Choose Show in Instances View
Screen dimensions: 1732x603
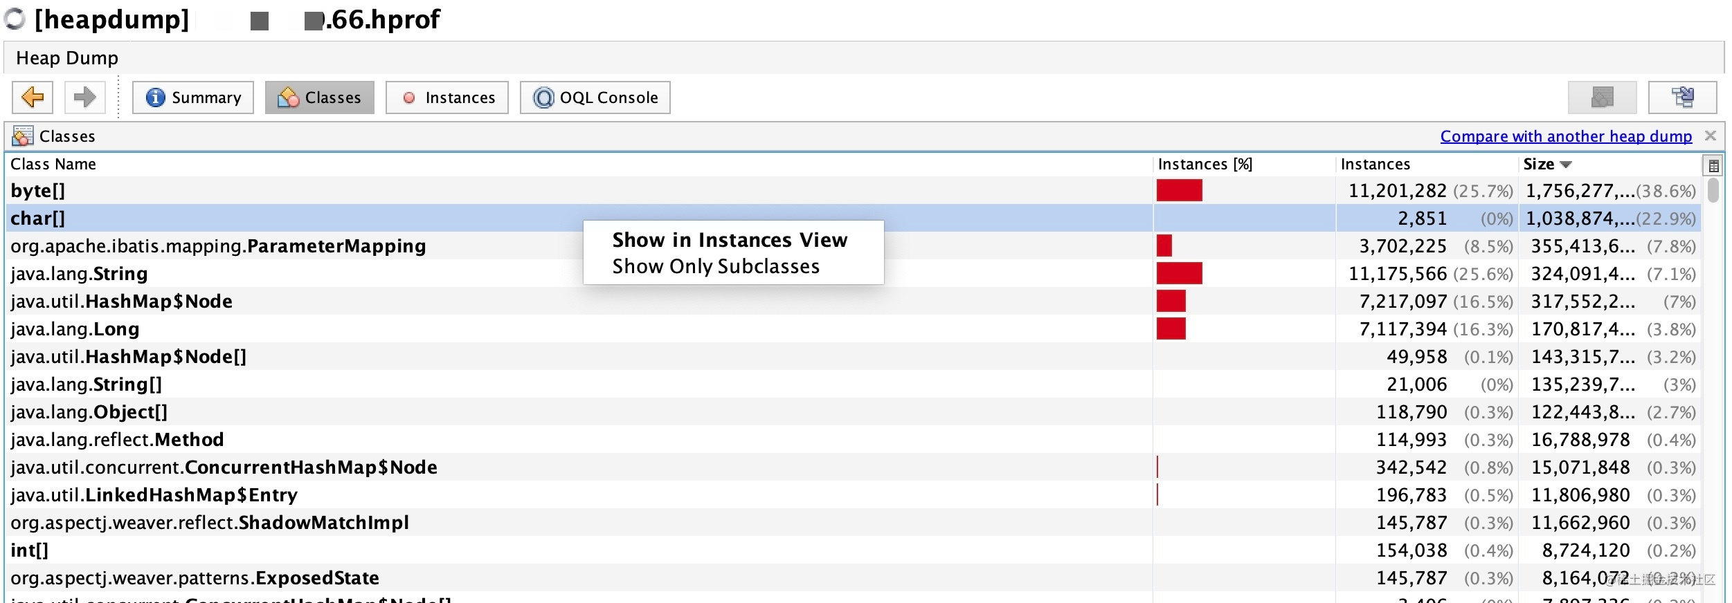(730, 240)
